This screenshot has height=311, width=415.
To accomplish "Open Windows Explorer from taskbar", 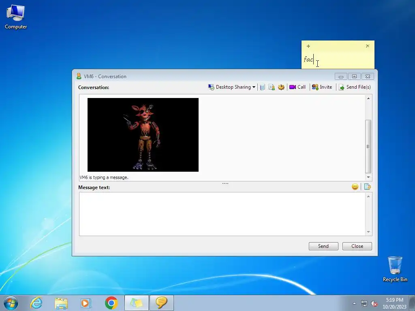I will point(61,303).
